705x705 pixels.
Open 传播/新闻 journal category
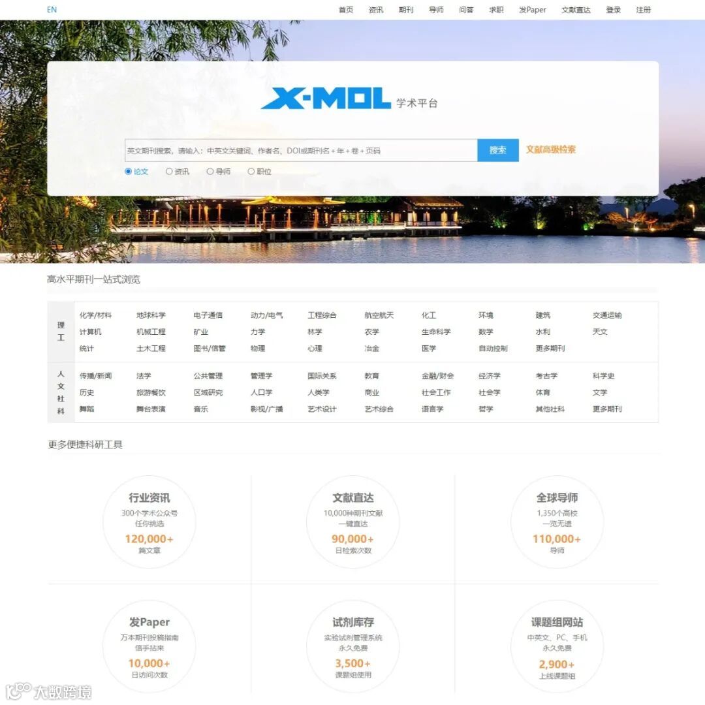coord(95,376)
